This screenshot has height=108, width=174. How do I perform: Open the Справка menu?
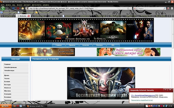pos(46,5)
